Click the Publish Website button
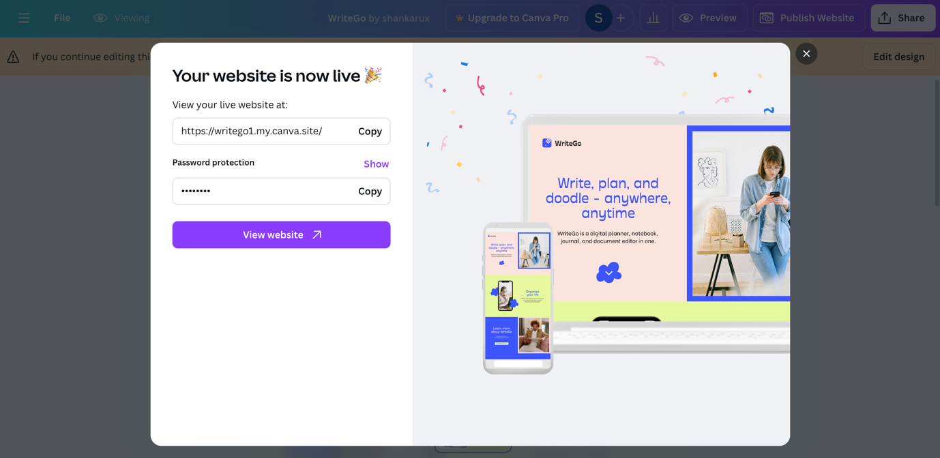 point(808,18)
